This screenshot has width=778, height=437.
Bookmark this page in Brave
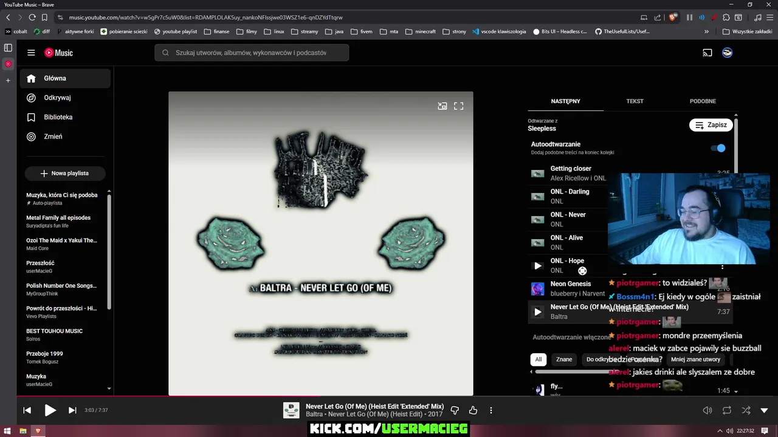[x=45, y=18]
